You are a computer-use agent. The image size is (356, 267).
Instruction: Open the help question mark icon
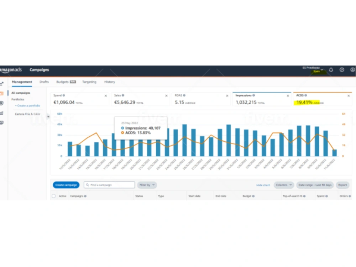coord(342,70)
